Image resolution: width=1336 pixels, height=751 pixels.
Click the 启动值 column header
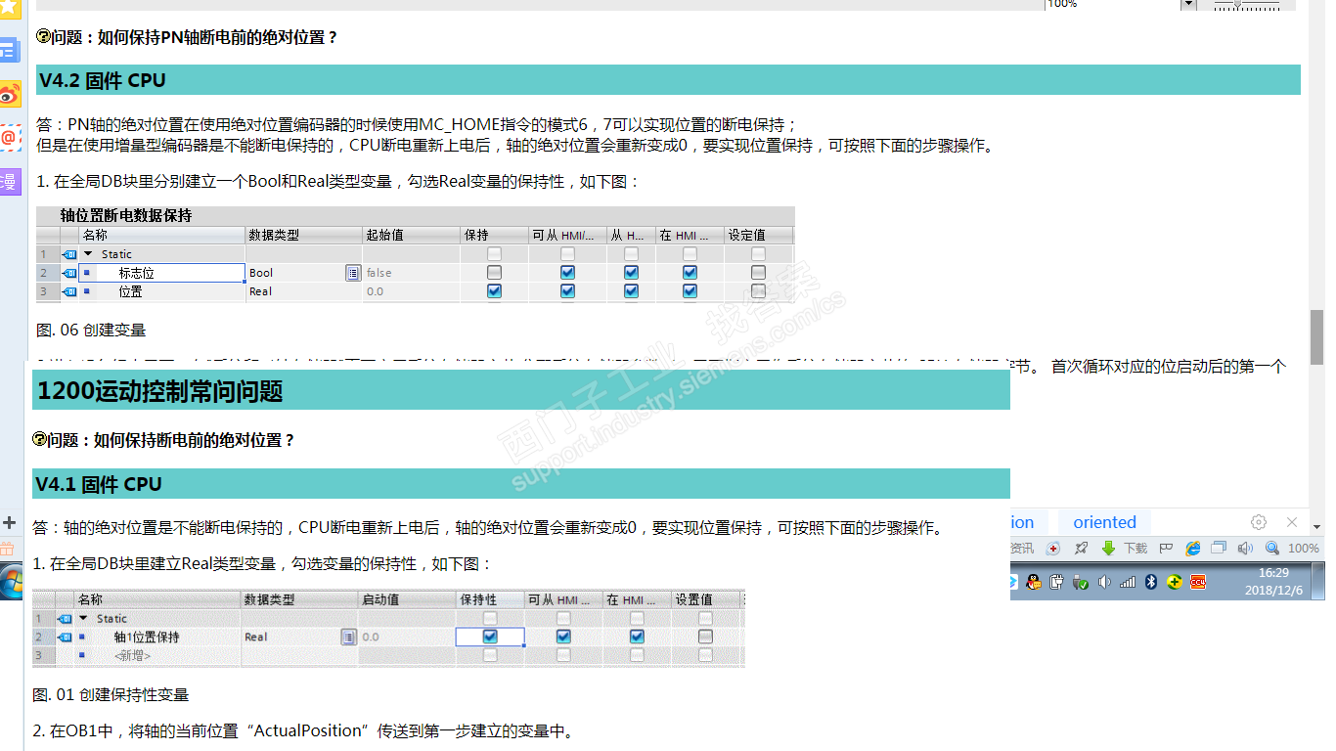point(407,599)
